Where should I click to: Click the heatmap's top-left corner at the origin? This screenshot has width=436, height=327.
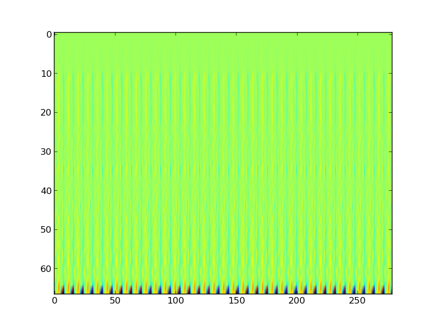(x=55, y=33)
